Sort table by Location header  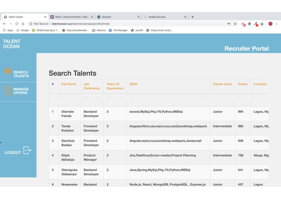click(x=260, y=84)
